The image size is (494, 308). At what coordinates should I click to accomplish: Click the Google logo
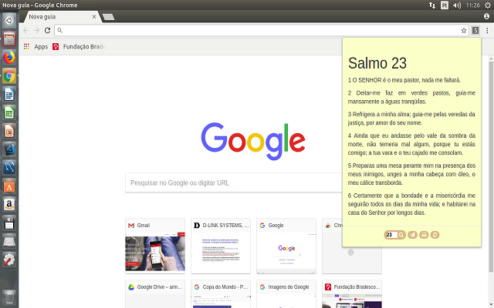pos(253,141)
